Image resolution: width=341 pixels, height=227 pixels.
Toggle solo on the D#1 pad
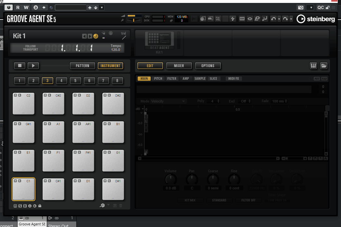(109, 181)
